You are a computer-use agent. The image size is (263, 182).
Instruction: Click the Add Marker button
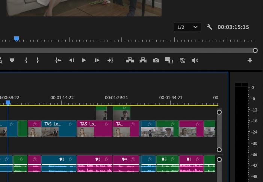pos(12,60)
